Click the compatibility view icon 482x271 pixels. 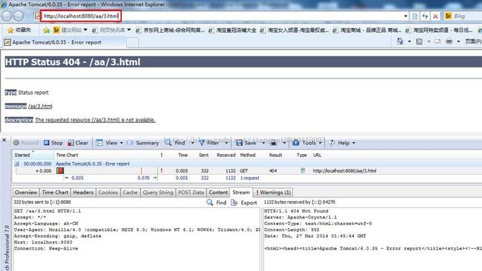(415, 16)
